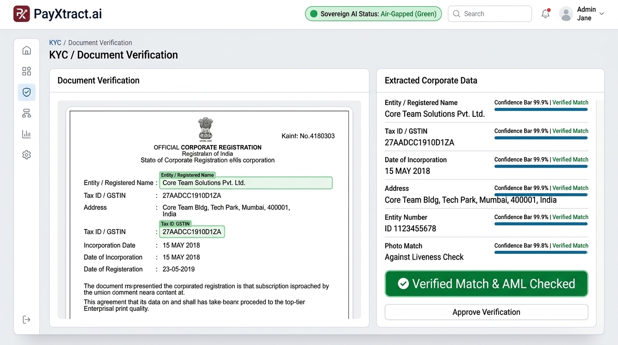The height and width of the screenshot is (345, 618).
Task: Click 'ID 1123455678' in Extracted Corporate Data
Action: (x=411, y=229)
